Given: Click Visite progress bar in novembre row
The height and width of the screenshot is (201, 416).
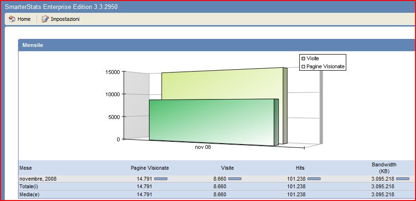Looking at the screenshot, I should click(x=235, y=179).
